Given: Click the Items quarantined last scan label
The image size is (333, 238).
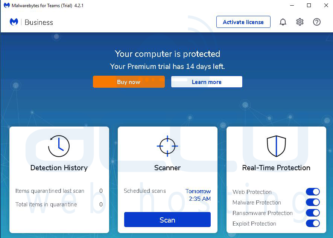Looking at the screenshot, I should coord(50,191).
